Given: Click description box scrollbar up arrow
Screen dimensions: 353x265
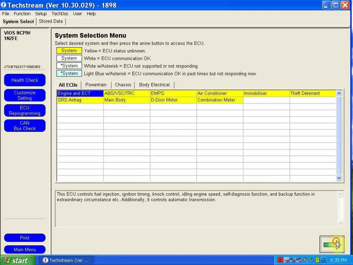Looking at the screenshot, I should click(340, 195).
